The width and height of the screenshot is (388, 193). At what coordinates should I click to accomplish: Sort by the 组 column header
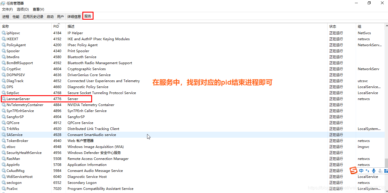(x=370, y=26)
